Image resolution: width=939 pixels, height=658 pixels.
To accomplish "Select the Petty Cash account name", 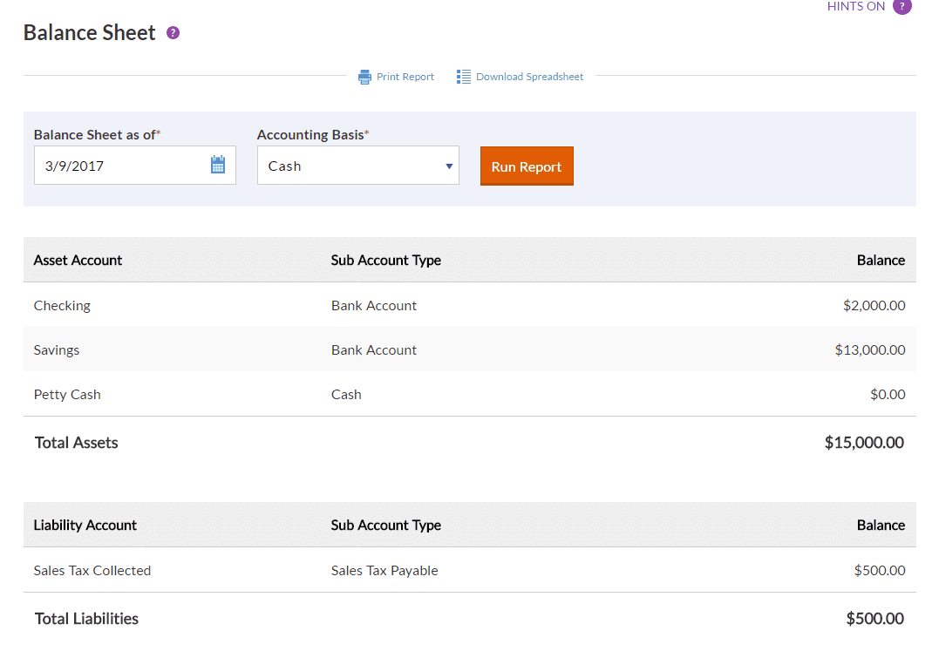I will [x=67, y=395].
